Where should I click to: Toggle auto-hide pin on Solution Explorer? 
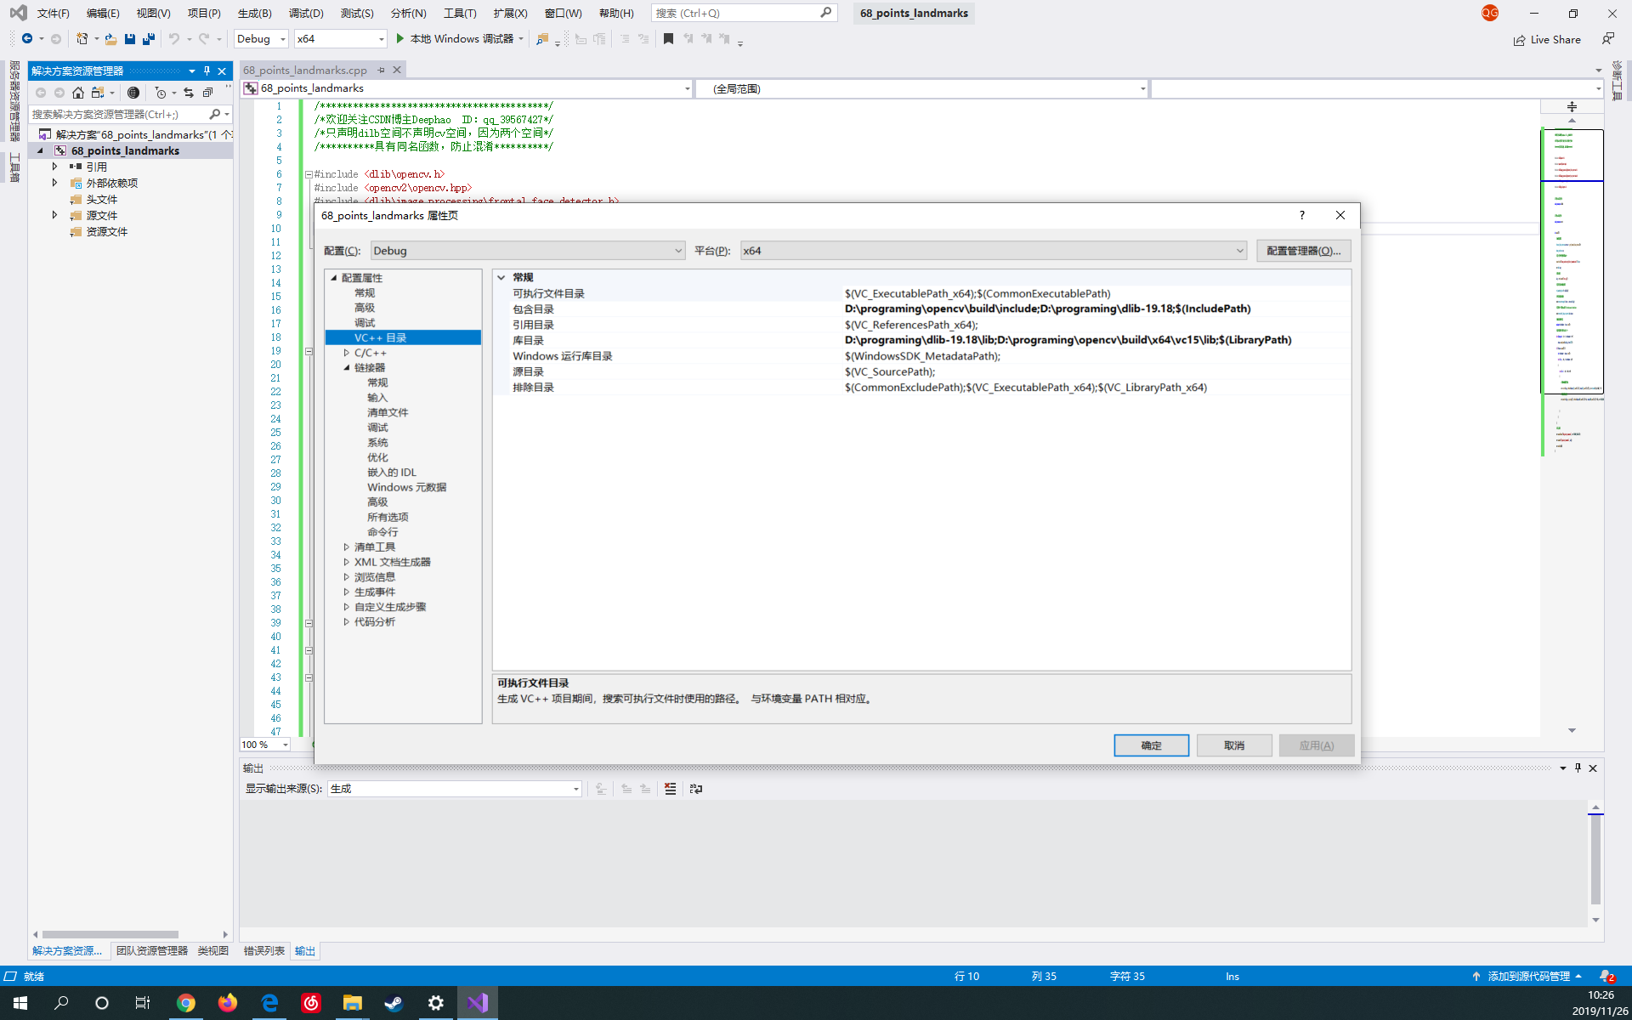206,71
